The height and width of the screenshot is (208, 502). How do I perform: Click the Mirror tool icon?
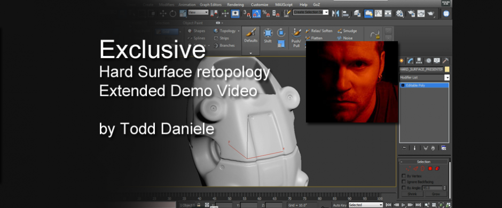coord(335,13)
